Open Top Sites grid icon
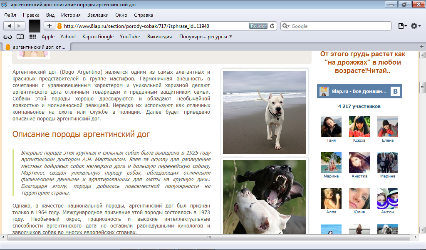The height and width of the screenshot is (250, 426). (32, 37)
